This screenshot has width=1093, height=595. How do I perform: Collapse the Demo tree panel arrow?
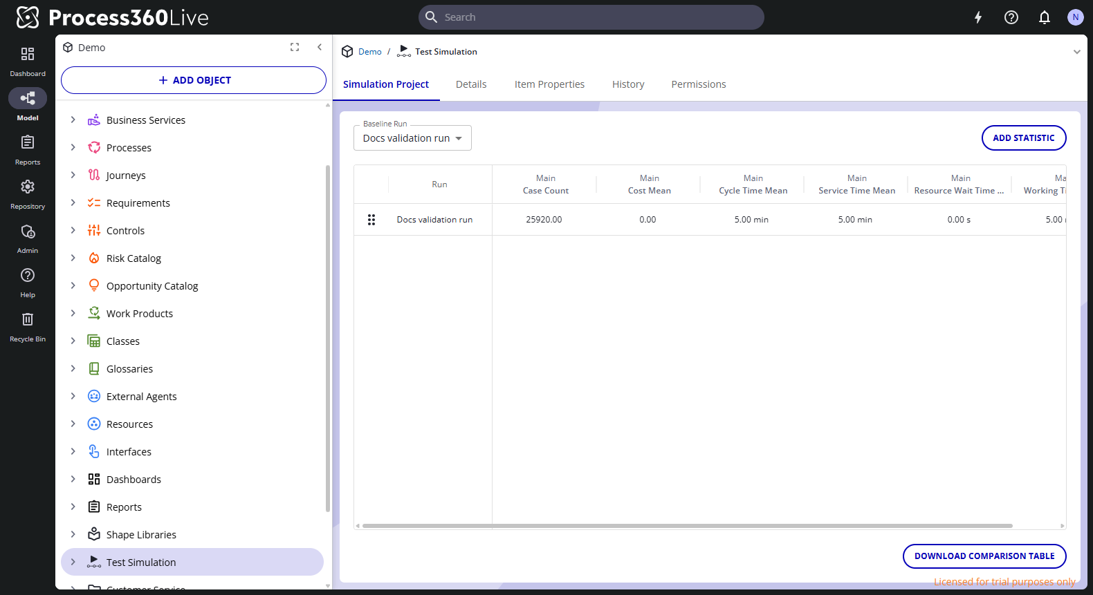point(320,47)
